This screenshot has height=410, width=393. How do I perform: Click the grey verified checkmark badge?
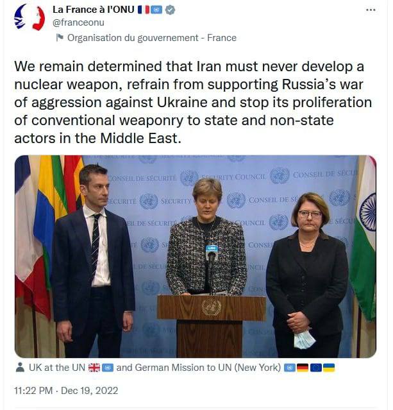(x=171, y=10)
